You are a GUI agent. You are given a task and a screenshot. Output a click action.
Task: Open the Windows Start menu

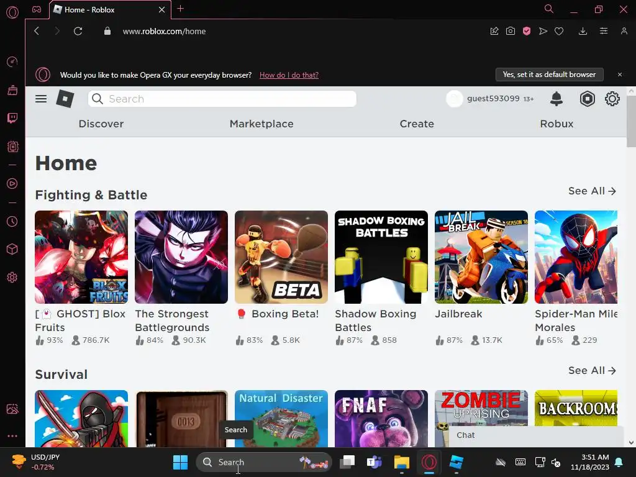coord(180,462)
